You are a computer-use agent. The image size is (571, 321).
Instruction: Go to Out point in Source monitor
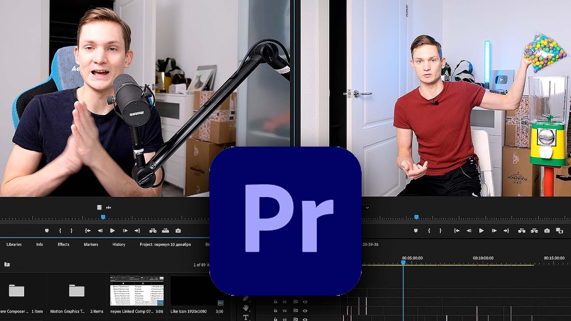pyautogui.click(x=137, y=230)
